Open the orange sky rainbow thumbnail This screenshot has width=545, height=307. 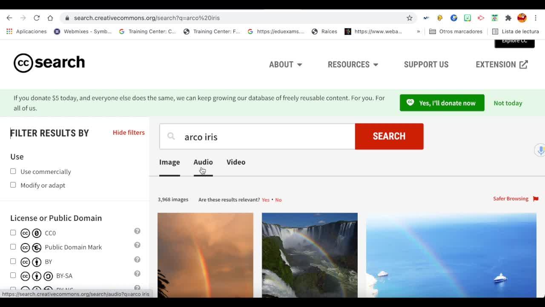tap(205, 255)
